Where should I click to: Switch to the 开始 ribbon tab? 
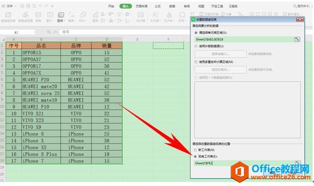pyautogui.click(x=111, y=6)
